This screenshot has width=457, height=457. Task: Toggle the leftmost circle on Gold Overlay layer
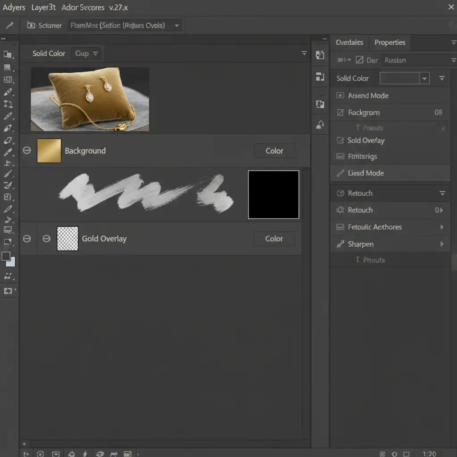coord(27,239)
